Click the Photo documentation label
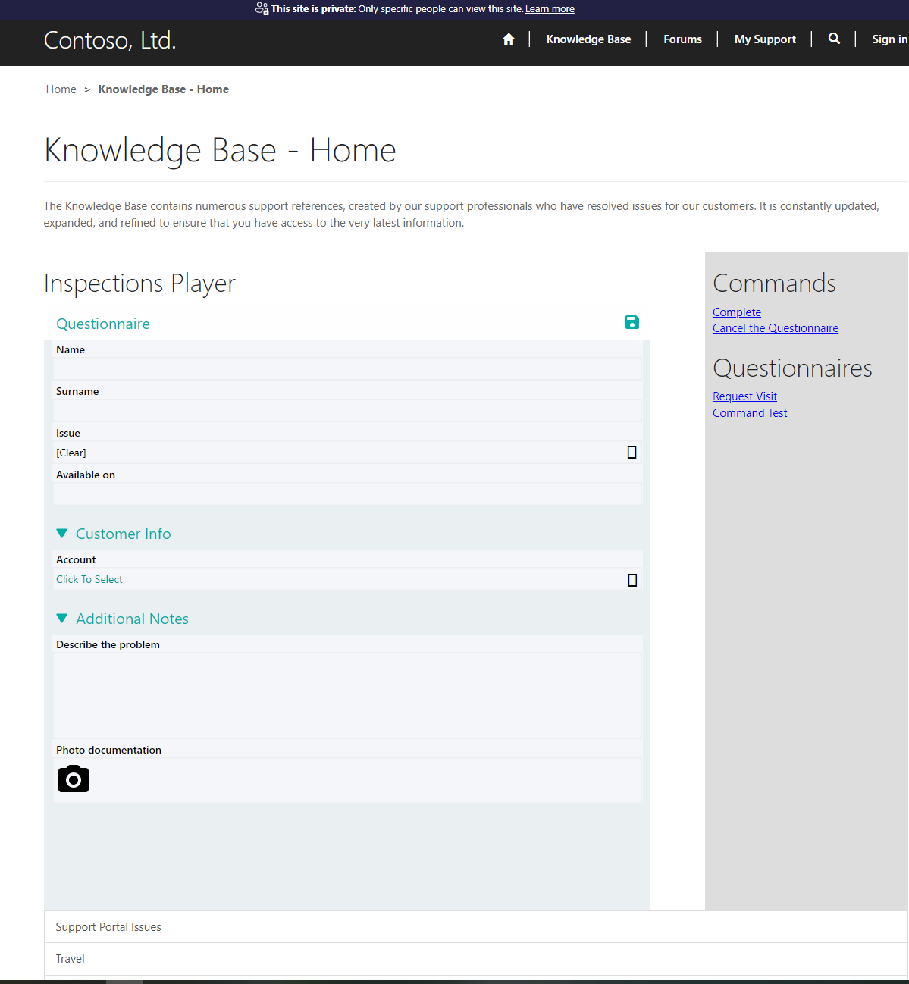This screenshot has width=909, height=984. coord(108,750)
